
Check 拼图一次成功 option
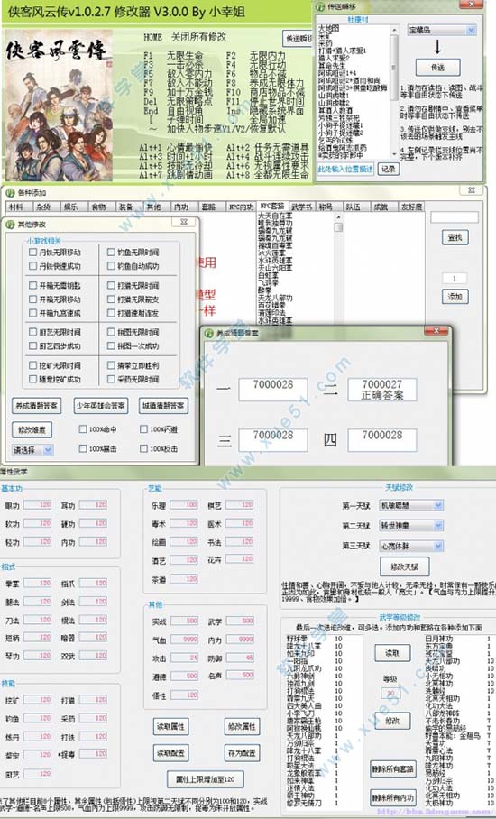pos(111,345)
